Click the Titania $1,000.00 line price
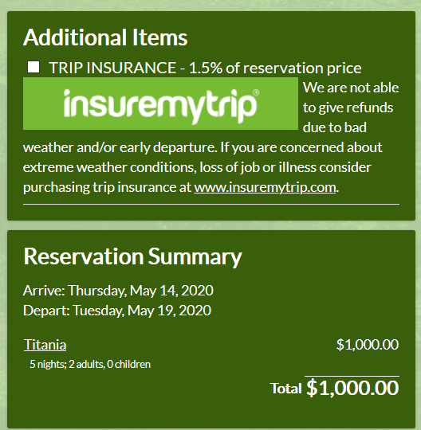421x430 pixels. point(368,345)
